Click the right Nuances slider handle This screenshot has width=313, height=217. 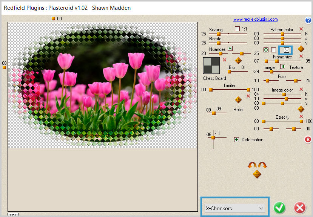(x=242, y=53)
